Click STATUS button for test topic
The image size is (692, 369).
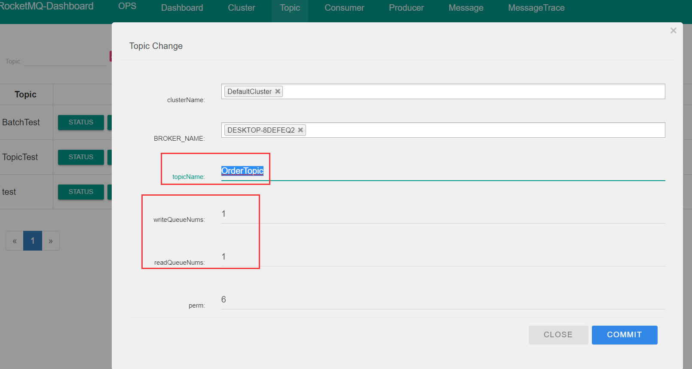click(x=81, y=192)
